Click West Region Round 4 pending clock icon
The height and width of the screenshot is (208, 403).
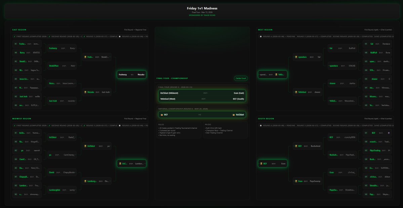click(261, 37)
